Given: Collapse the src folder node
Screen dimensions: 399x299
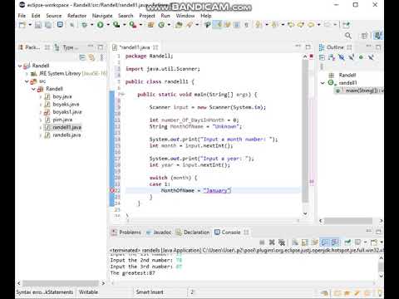Looking at the screenshot, I should point(27,81).
